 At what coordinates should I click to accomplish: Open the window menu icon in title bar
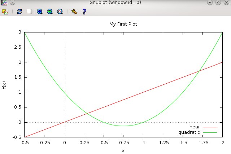pyautogui.click(x=4, y=3)
